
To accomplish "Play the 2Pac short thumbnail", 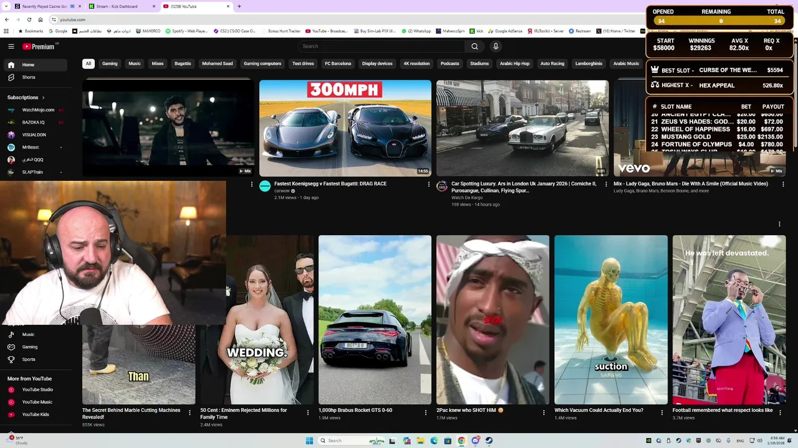I will pyautogui.click(x=493, y=320).
